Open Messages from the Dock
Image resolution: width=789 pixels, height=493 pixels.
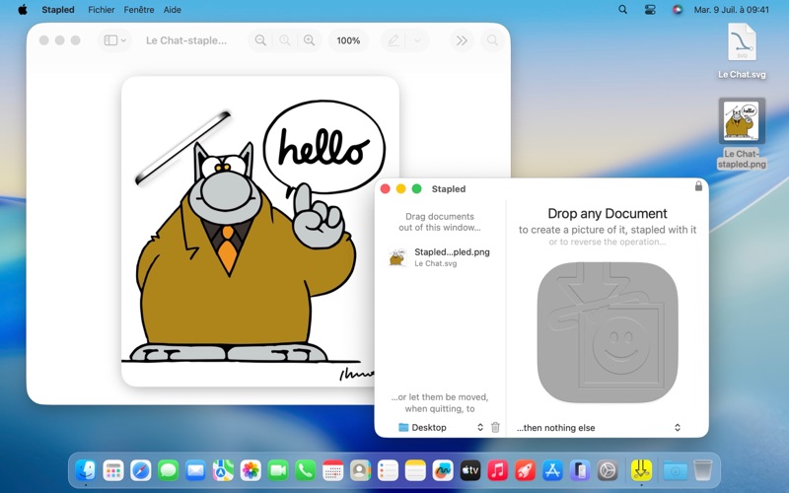pyautogui.click(x=168, y=471)
